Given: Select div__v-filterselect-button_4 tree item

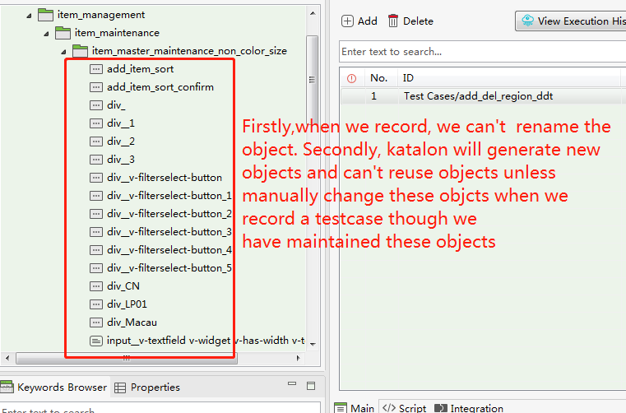Looking at the screenshot, I should click(x=169, y=250).
